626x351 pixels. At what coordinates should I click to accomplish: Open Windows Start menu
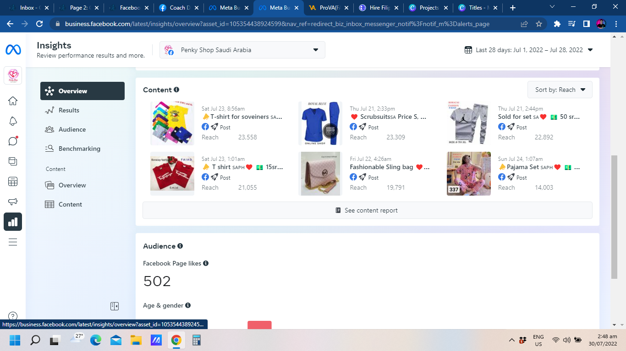pyautogui.click(x=15, y=340)
